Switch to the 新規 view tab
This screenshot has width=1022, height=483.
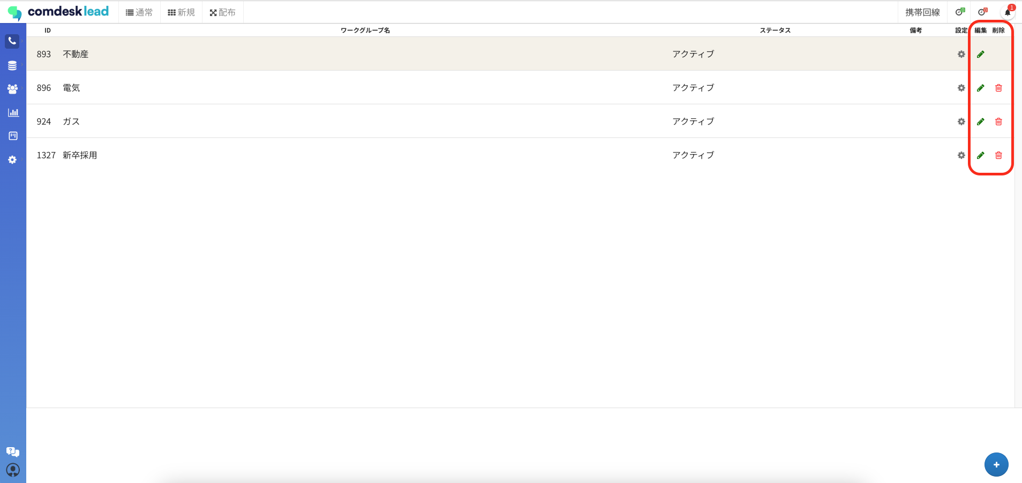181,12
